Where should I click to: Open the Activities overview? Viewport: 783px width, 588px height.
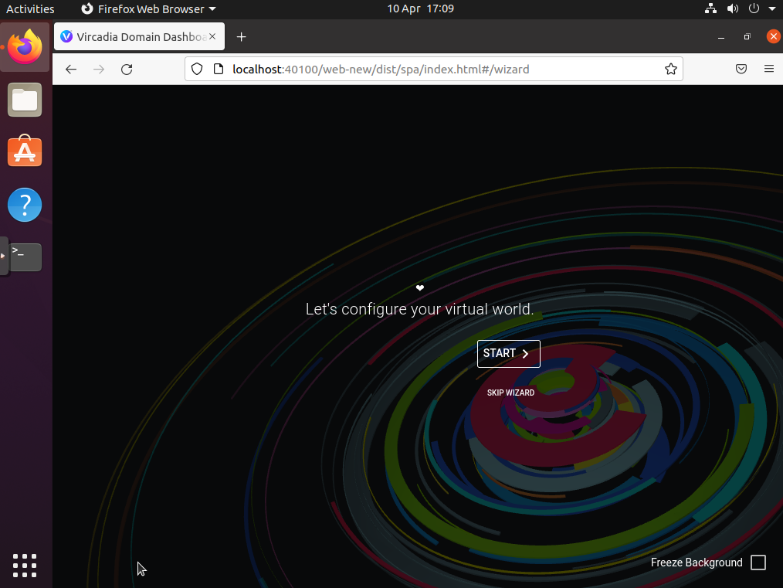pos(30,9)
